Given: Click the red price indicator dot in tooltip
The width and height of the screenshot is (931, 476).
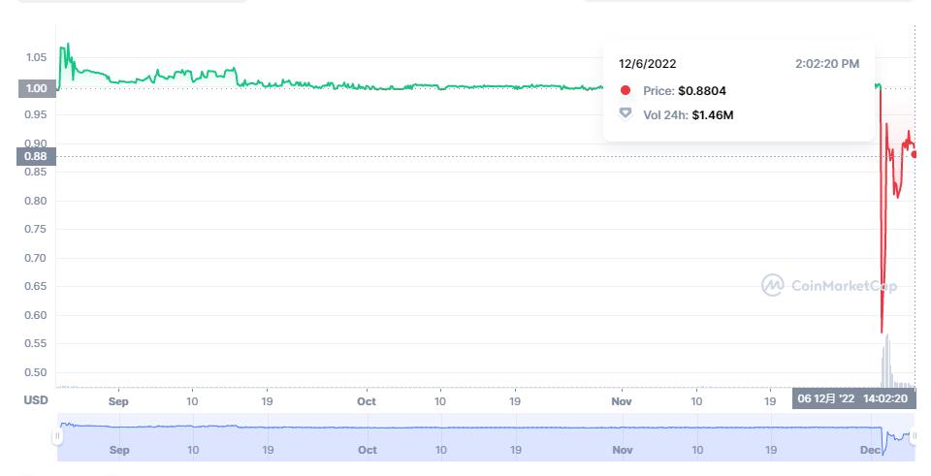Looking at the screenshot, I should coord(626,90).
